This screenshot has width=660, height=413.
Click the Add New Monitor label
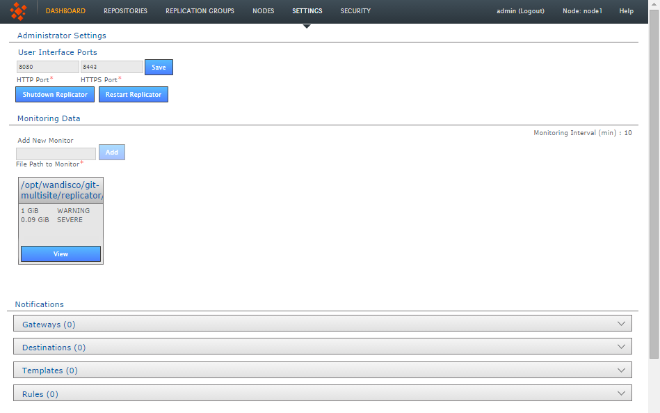tap(45, 140)
